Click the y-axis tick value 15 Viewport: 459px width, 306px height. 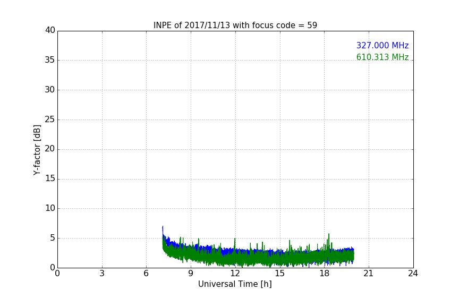tap(50, 178)
